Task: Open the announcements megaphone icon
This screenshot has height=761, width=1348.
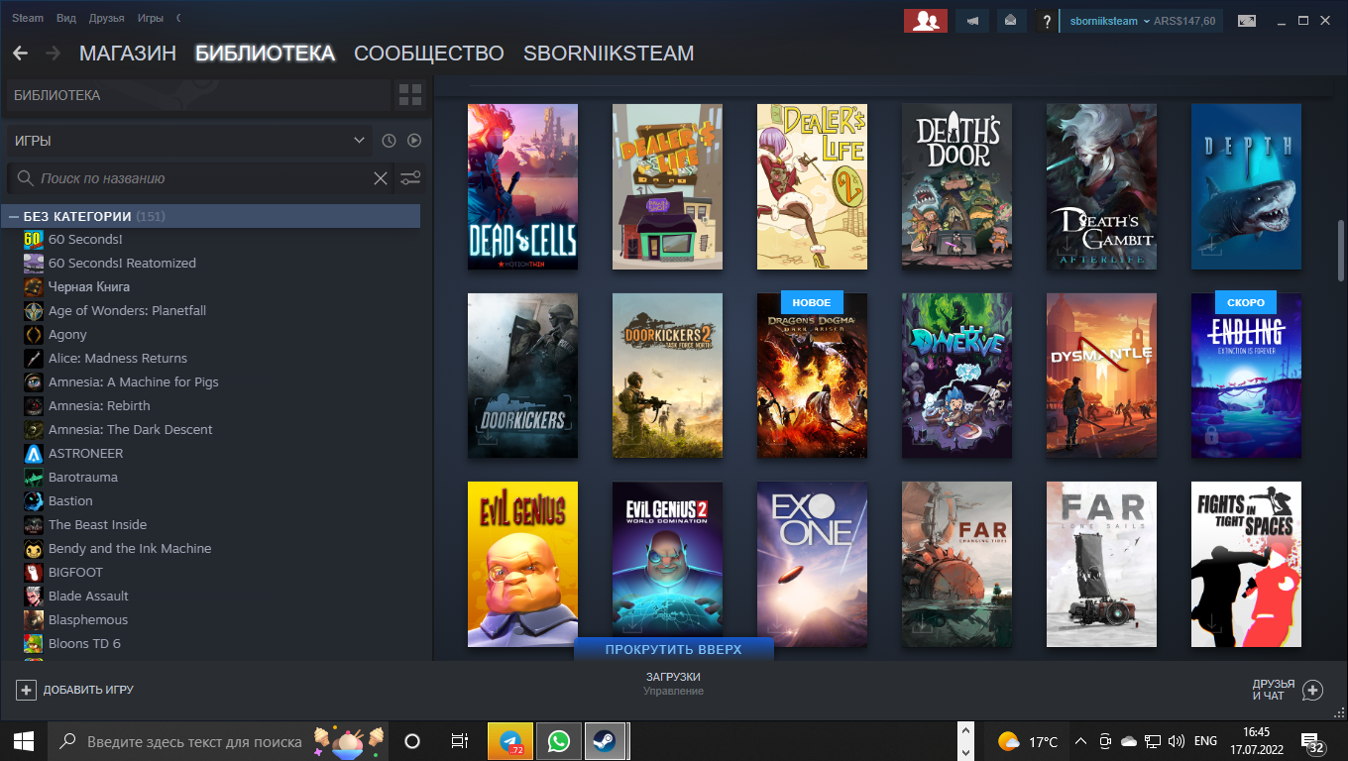Action: [973, 21]
